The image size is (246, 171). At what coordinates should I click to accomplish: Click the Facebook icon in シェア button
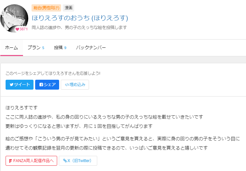pos(41,85)
